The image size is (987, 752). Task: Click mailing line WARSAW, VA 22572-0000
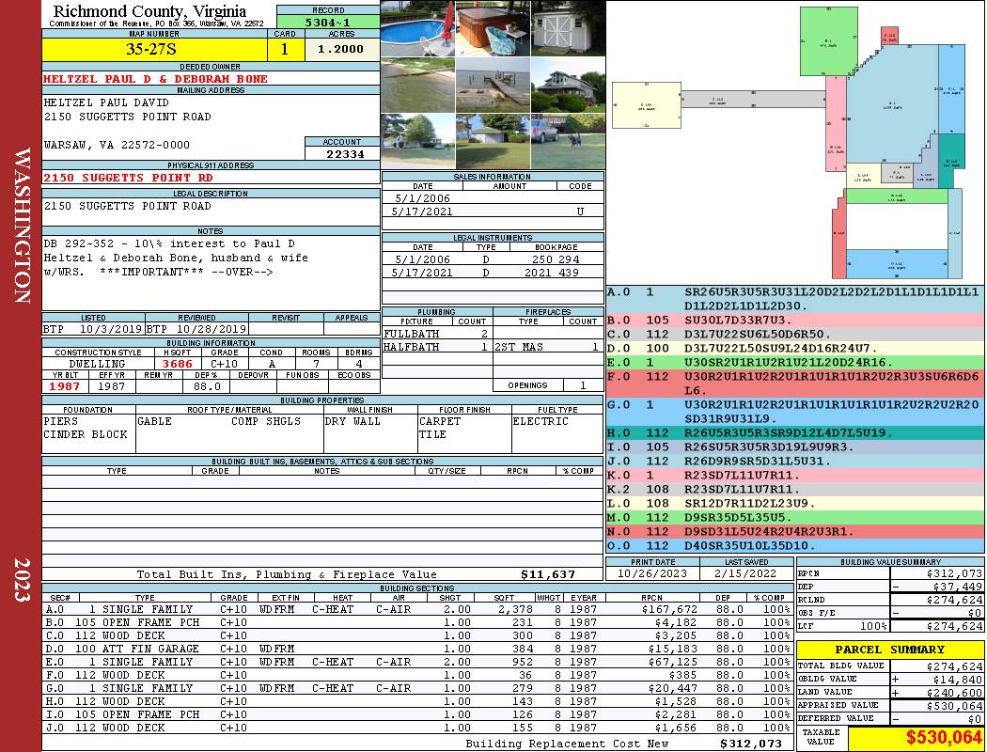click(x=117, y=145)
